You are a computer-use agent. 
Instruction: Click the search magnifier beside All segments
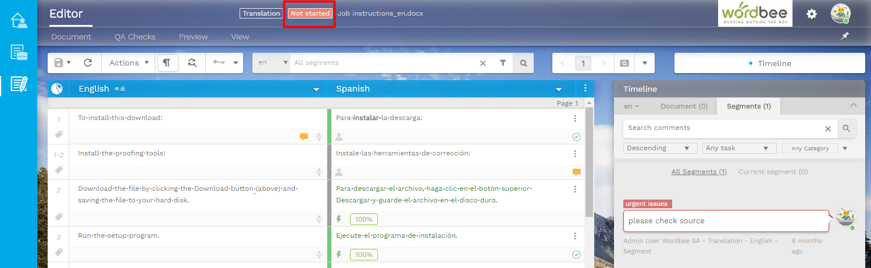523,63
